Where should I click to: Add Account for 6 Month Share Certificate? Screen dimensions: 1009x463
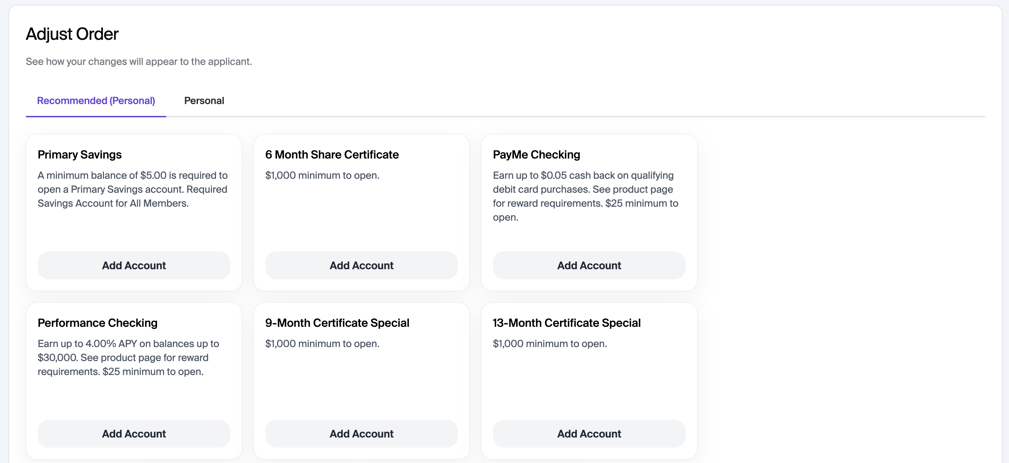point(361,265)
